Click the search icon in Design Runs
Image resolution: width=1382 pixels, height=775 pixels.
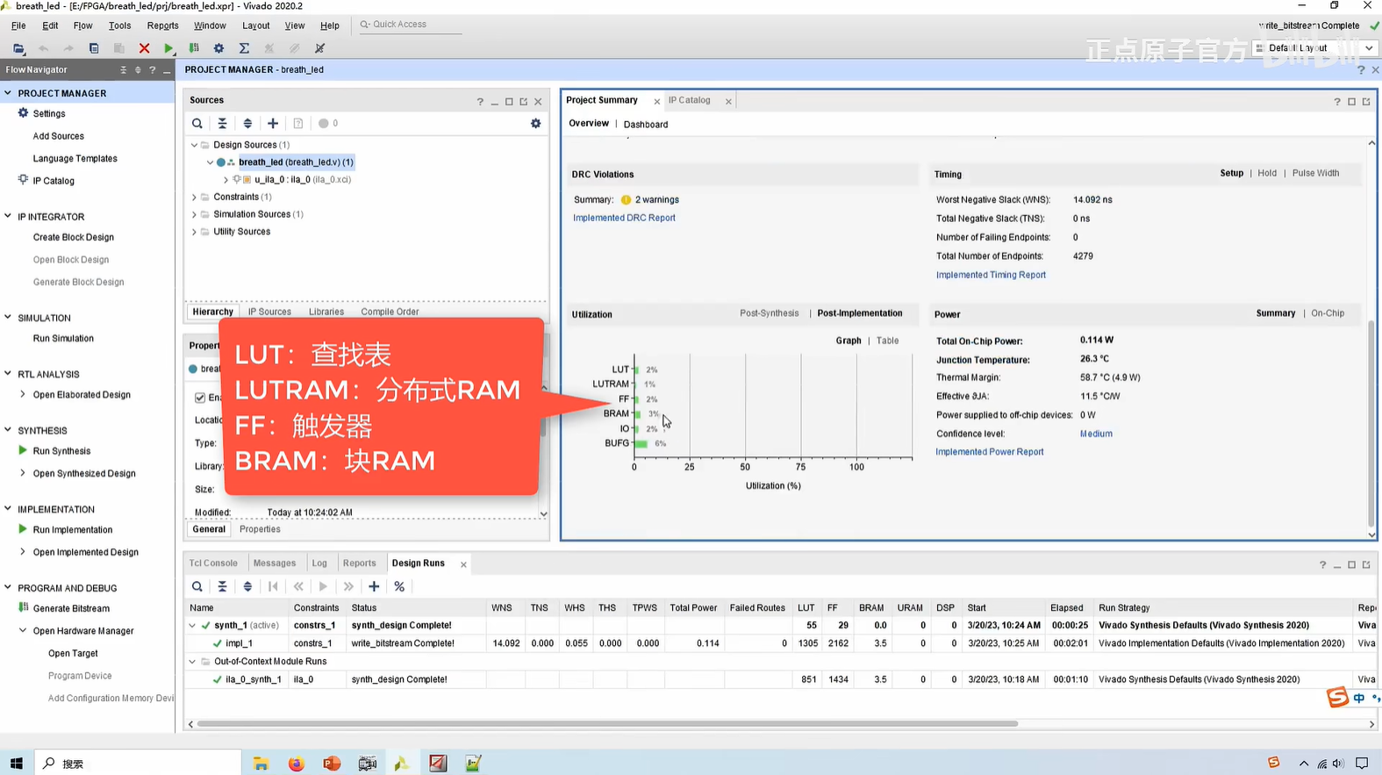click(197, 586)
